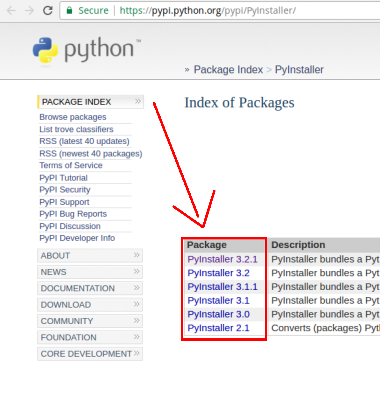Expand the DOCUMENTATION menu section

137,288
